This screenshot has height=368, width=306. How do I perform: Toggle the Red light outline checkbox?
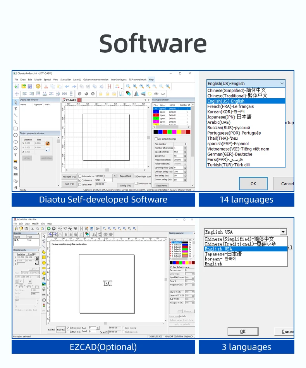point(136,176)
